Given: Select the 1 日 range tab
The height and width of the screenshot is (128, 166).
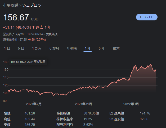Looking at the screenshot, I should [x=7, y=48].
